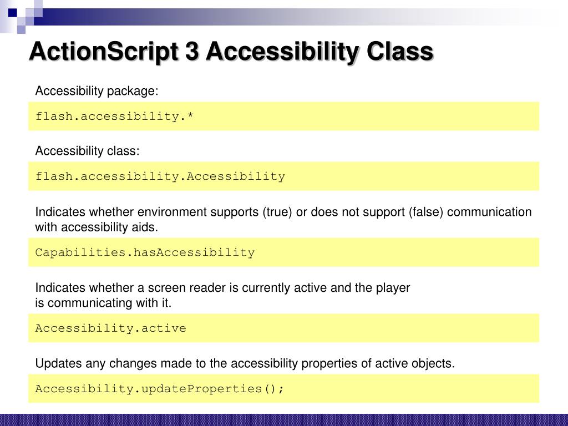Screen dimensions: 568x426
Task: Click the Accessibility.updateProperties(); code text
Action: [x=159, y=389]
